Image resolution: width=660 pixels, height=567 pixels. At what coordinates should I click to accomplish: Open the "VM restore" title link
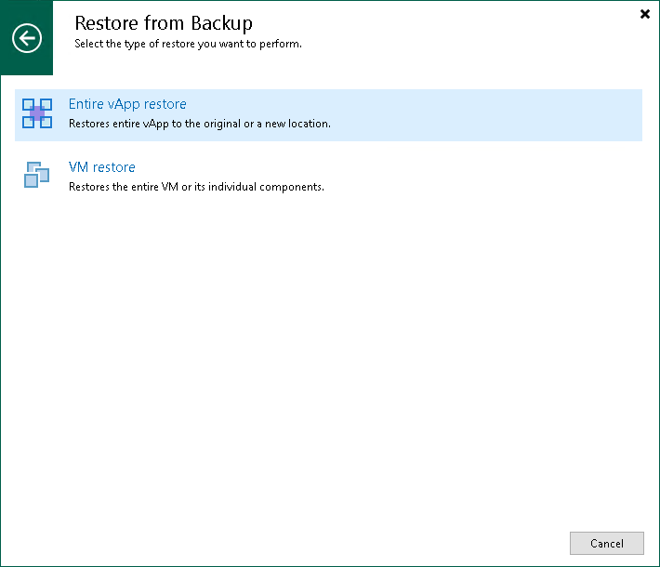102,167
